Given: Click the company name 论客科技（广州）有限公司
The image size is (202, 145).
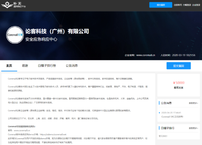Looking at the screenshot, I should 57,31.
